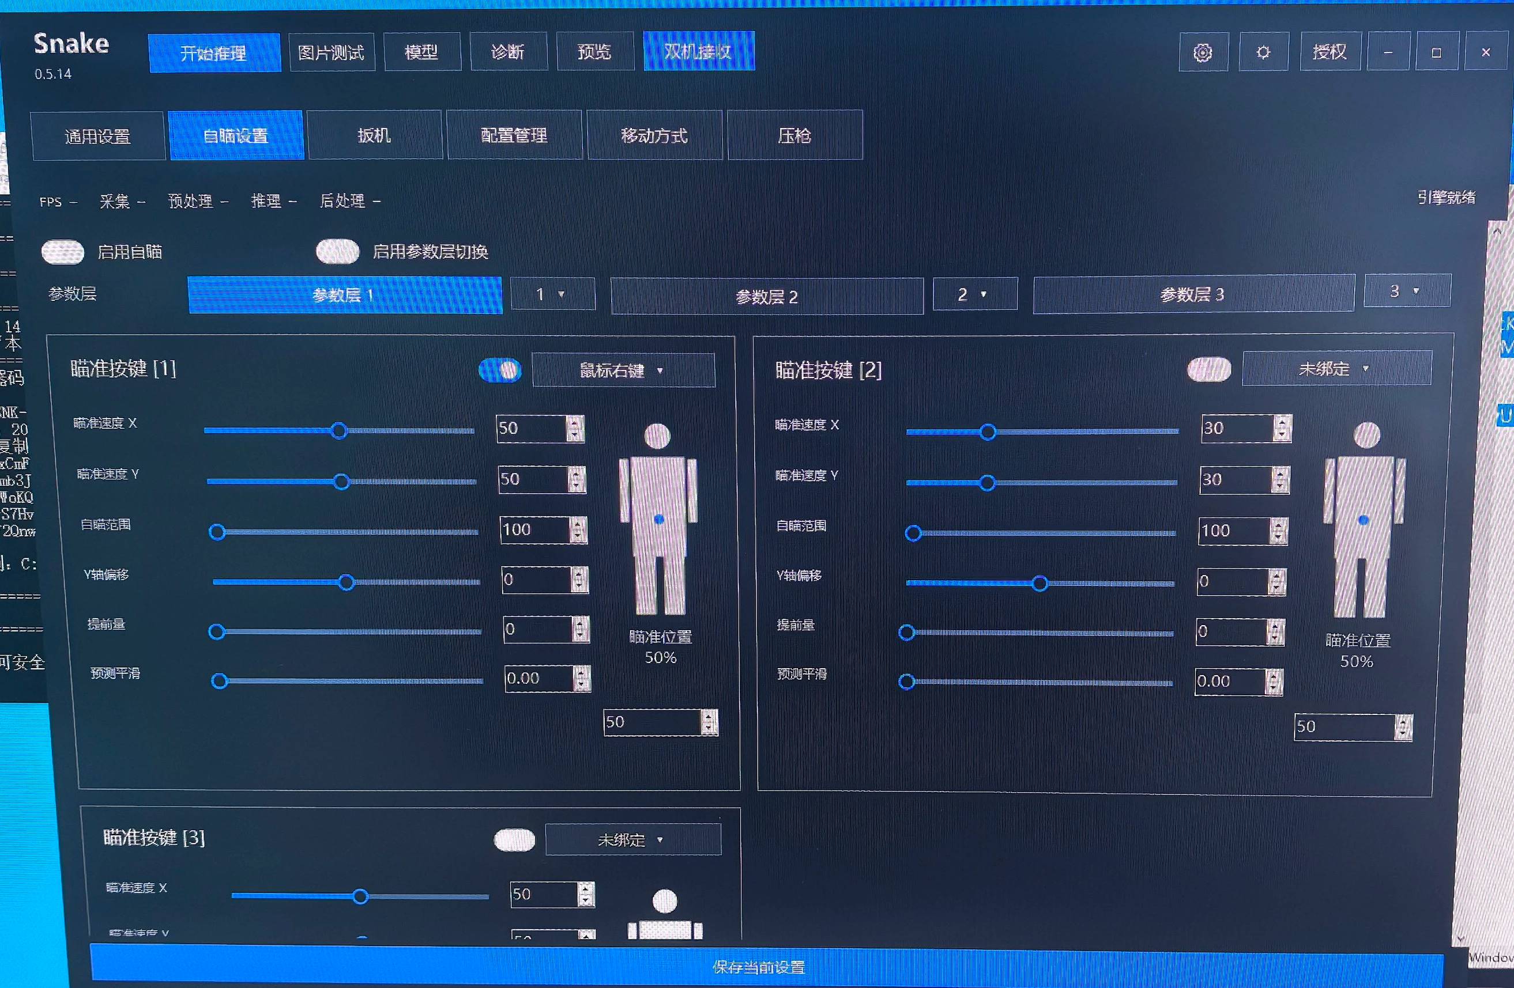Toggle 启用参数层切换 switch
Screen dimensions: 1514x988
pyautogui.click(x=338, y=251)
